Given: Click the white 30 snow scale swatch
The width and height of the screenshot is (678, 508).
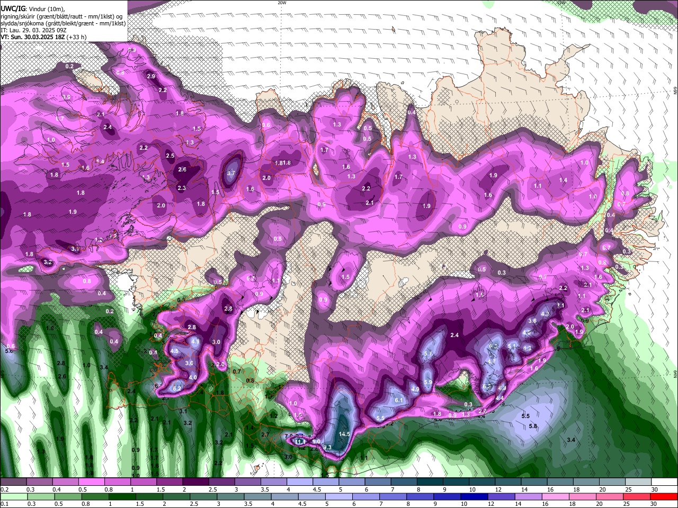Looking at the screenshot, I should [665, 482].
